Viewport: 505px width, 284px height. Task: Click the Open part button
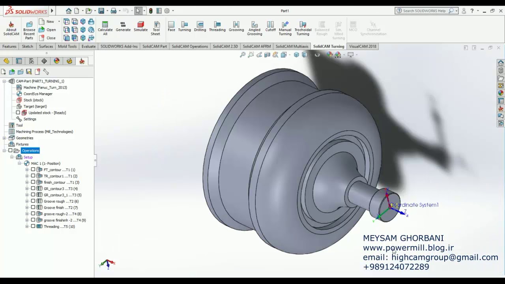(x=47, y=30)
